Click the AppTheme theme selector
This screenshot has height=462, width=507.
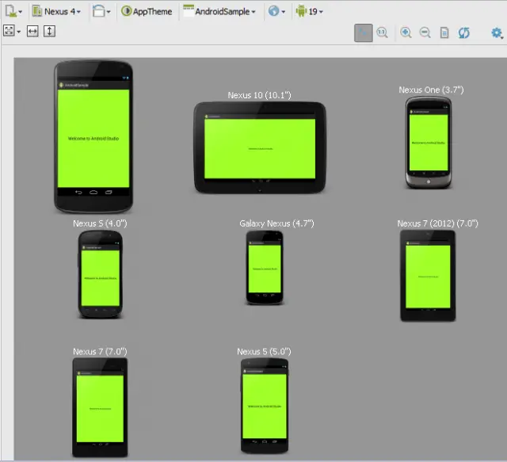(147, 12)
